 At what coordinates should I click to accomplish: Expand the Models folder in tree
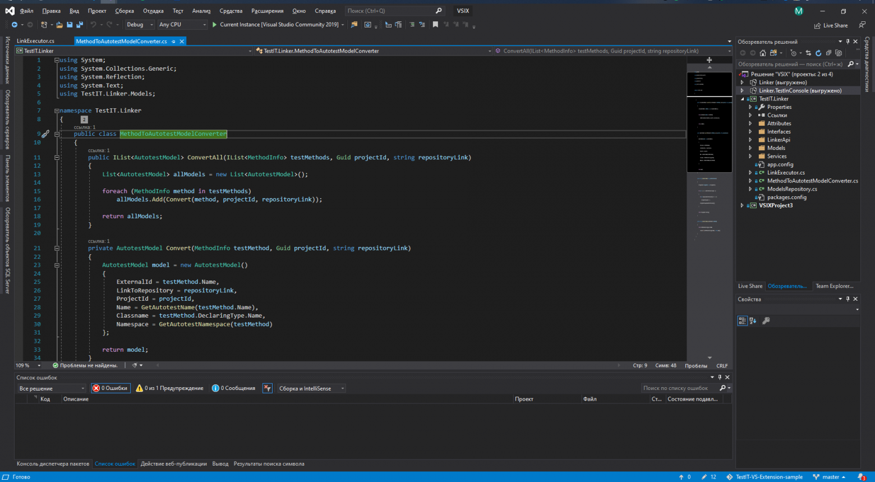click(750, 148)
